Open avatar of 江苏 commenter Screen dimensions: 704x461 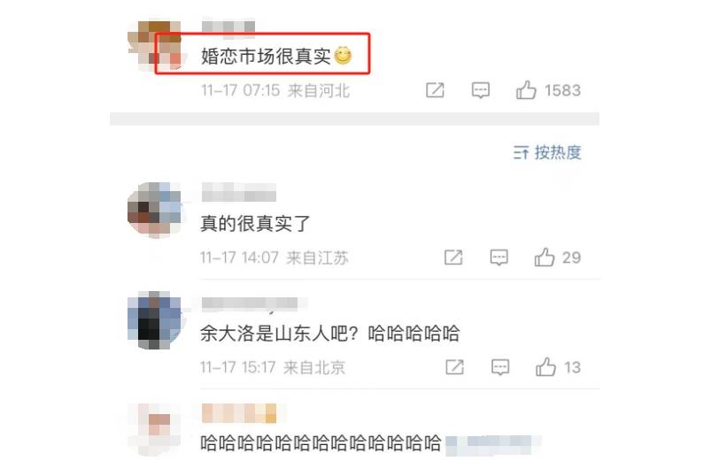(x=155, y=210)
